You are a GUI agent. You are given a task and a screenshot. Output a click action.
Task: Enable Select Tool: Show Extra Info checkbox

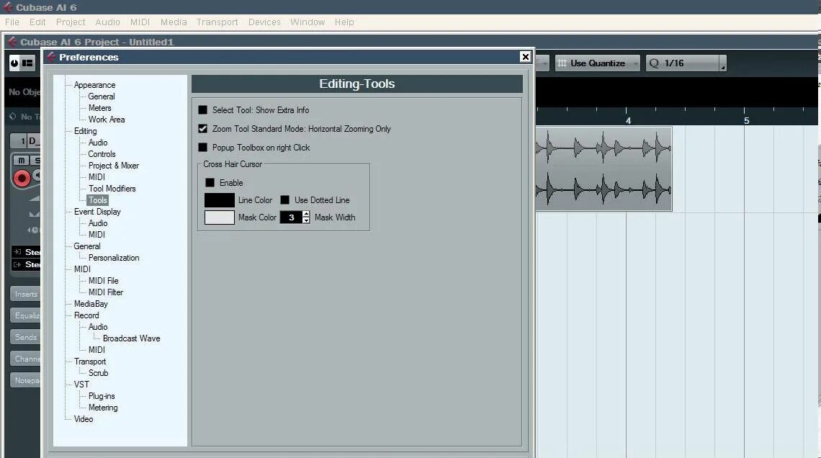coord(202,110)
